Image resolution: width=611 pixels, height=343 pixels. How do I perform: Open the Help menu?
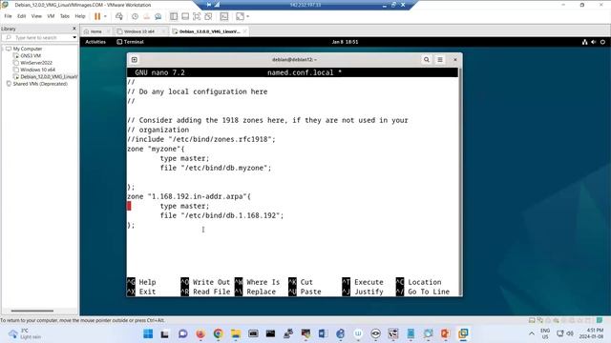click(x=80, y=16)
